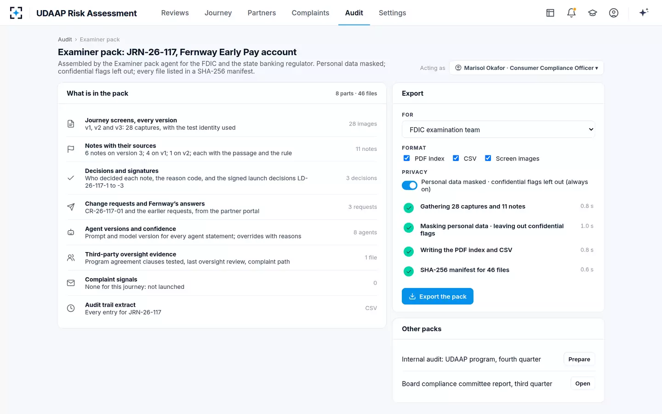The height and width of the screenshot is (414, 662).
Task: Click the paper plane icon for Change requests
Action: click(71, 207)
